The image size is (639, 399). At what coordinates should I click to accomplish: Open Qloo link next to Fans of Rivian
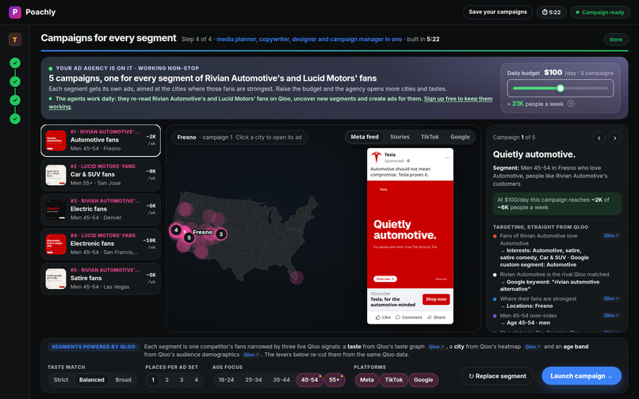pos(611,236)
